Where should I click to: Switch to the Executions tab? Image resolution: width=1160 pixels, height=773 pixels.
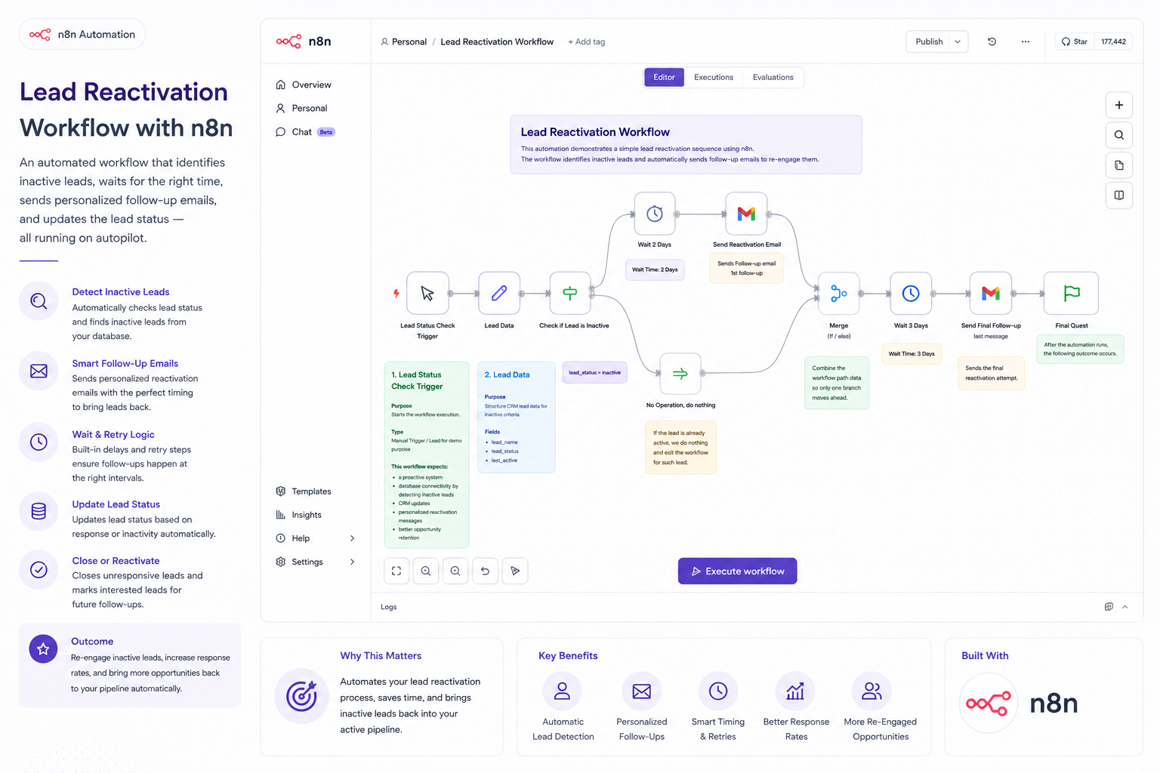click(x=714, y=77)
